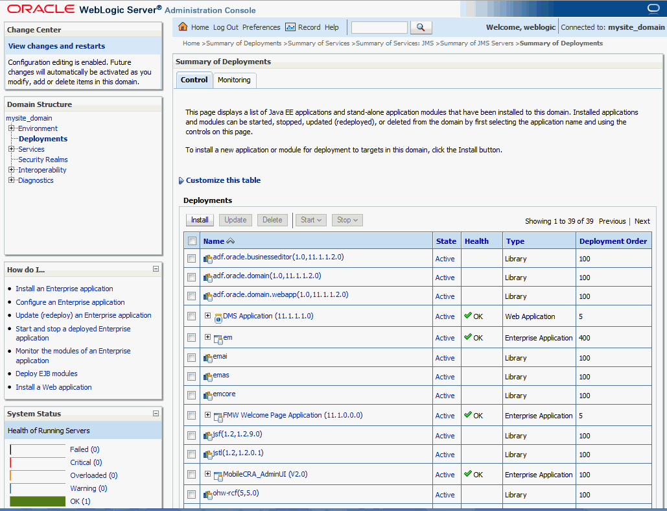Expand the Environment tree node
Image resolution: width=667 pixels, height=511 pixels.
(12, 128)
